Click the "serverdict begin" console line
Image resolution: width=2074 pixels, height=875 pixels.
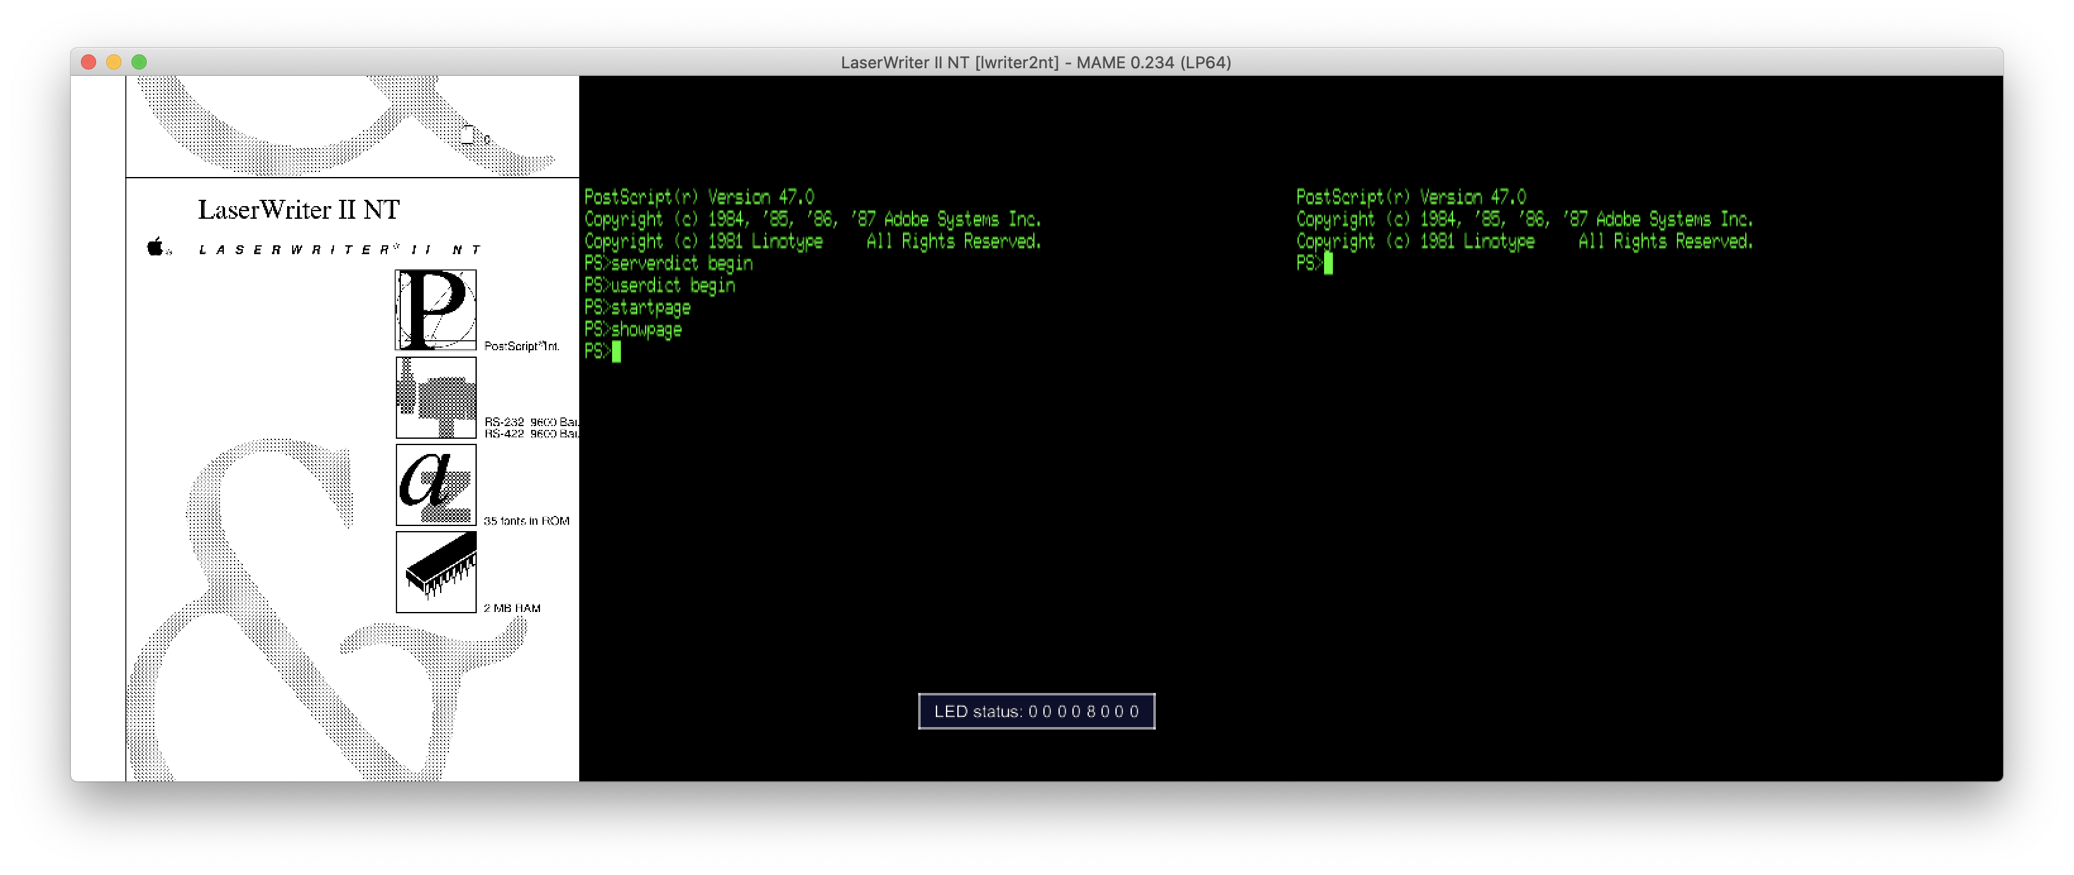tap(668, 263)
